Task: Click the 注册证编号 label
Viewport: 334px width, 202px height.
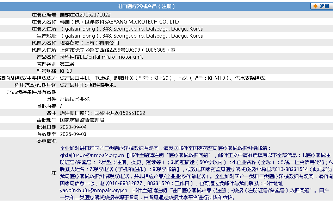Action: pyautogui.click(x=44, y=15)
